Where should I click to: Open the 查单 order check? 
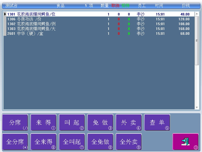(x=157, y=123)
